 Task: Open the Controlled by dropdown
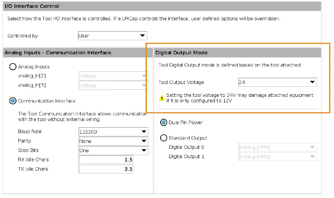(x=112, y=36)
